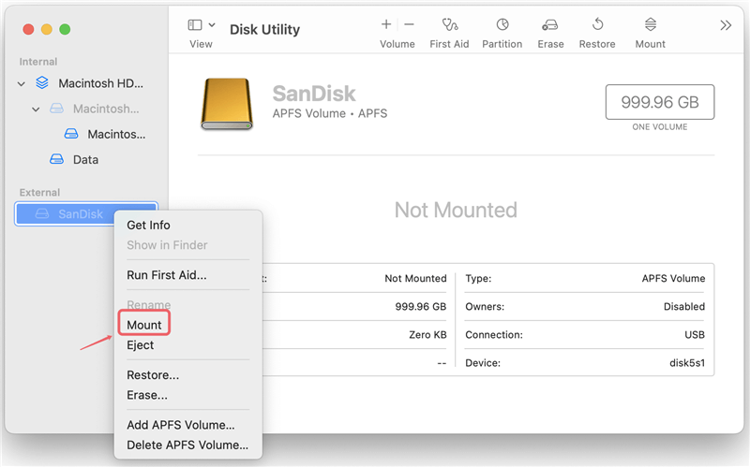Click the Restore toolbar icon
The height and width of the screenshot is (467, 750).
tap(597, 24)
